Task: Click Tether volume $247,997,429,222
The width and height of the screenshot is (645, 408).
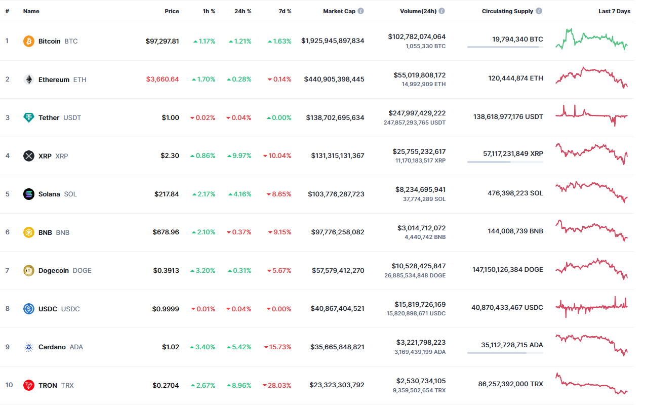Action: pyautogui.click(x=417, y=113)
